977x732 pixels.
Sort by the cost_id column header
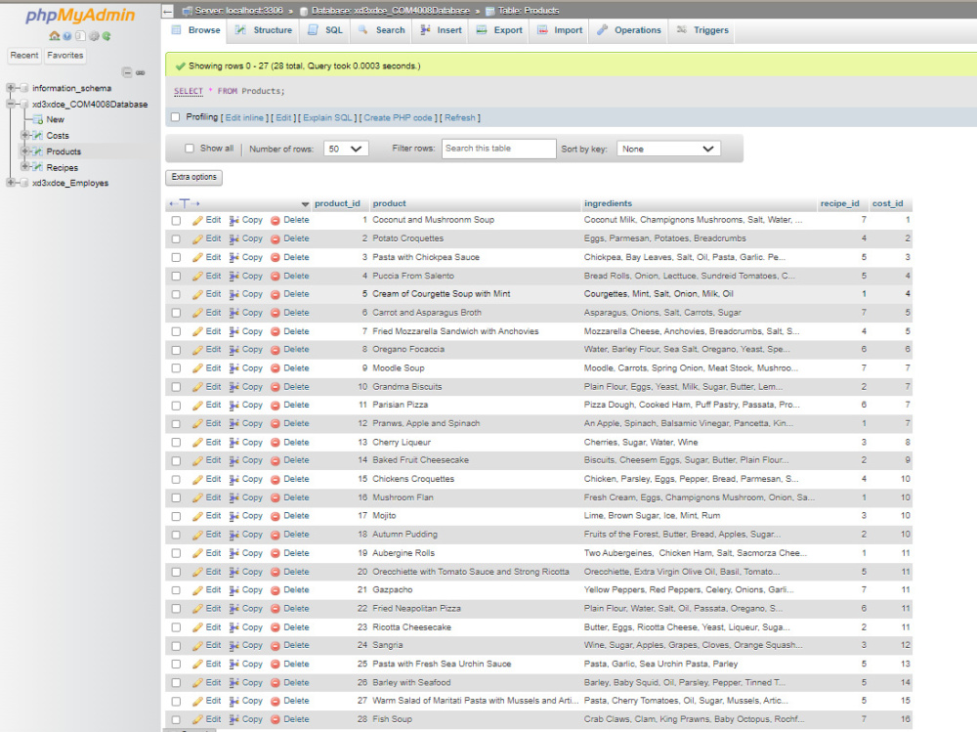pos(887,204)
